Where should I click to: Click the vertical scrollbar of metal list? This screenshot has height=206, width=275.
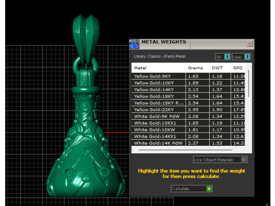[249, 84]
